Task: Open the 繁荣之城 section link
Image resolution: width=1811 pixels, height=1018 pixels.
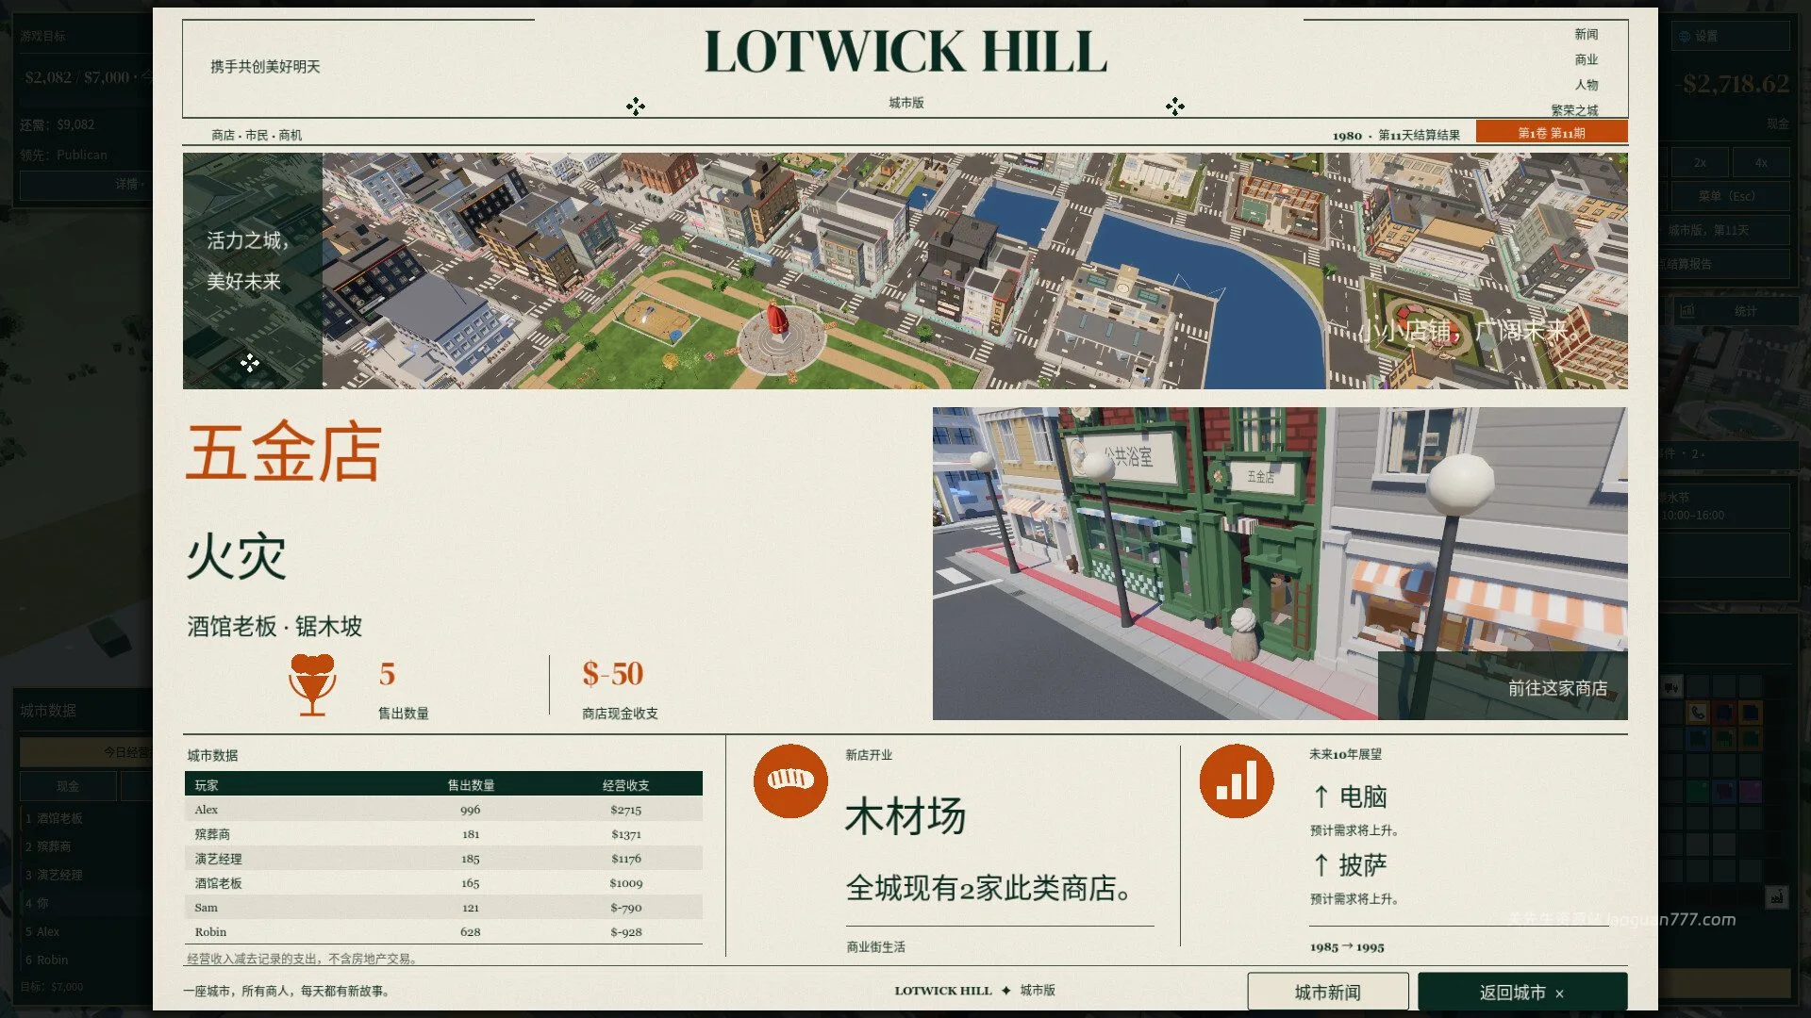Action: point(1574,110)
